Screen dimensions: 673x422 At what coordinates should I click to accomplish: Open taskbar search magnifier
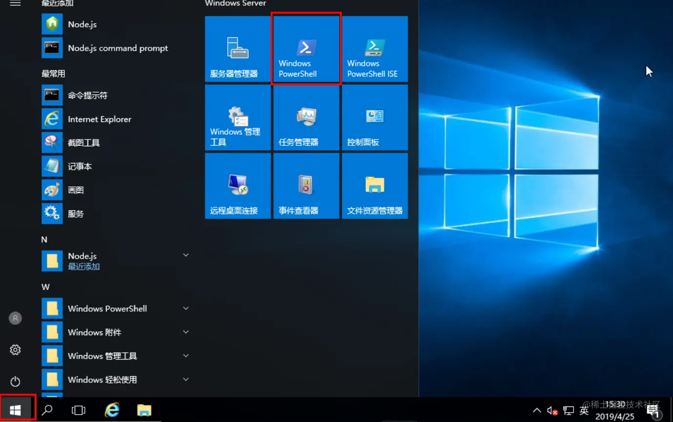(47, 410)
